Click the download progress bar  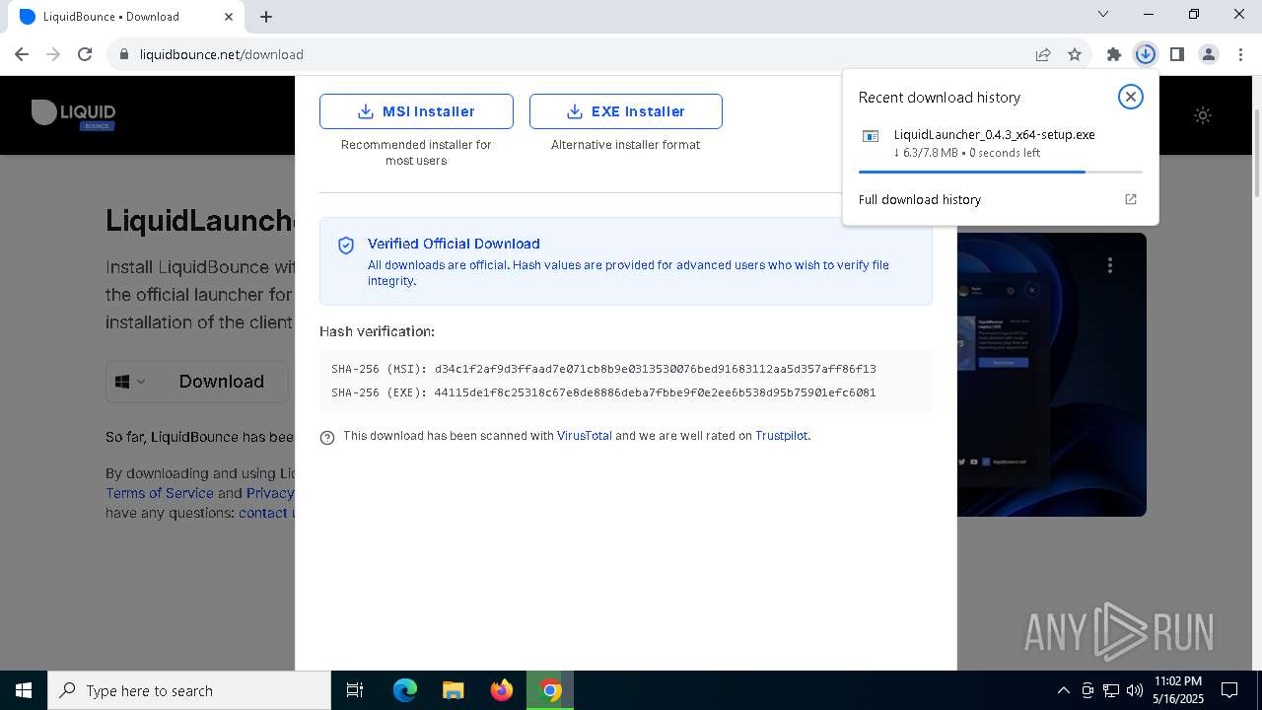pos(1000,172)
